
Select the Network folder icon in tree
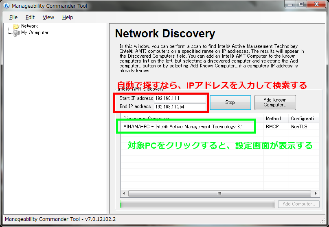coord(16,26)
